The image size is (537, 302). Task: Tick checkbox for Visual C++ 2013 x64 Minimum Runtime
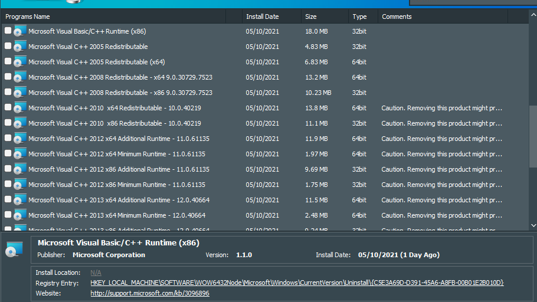point(8,214)
